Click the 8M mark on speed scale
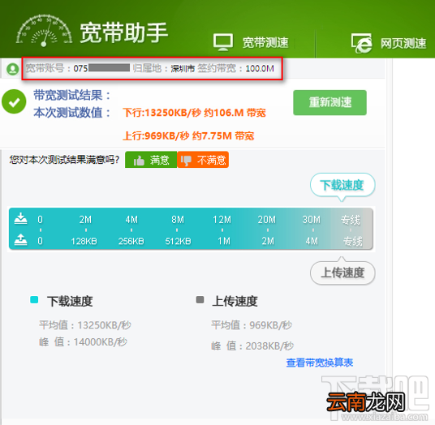 tap(178, 220)
